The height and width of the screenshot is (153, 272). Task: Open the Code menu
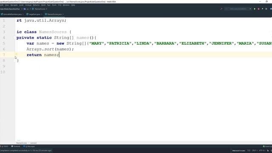[x=21, y=5]
